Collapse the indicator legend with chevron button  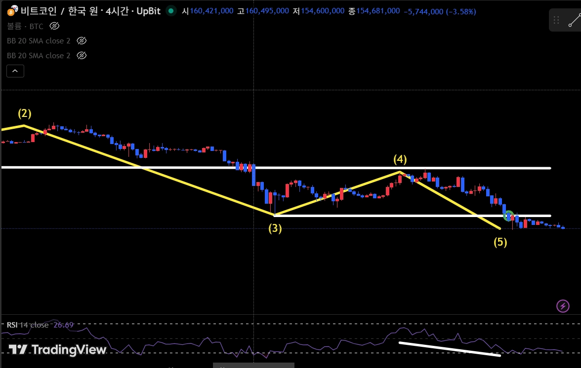coord(15,71)
